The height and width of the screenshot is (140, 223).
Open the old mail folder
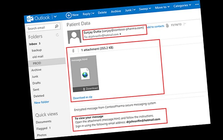coord(38,57)
